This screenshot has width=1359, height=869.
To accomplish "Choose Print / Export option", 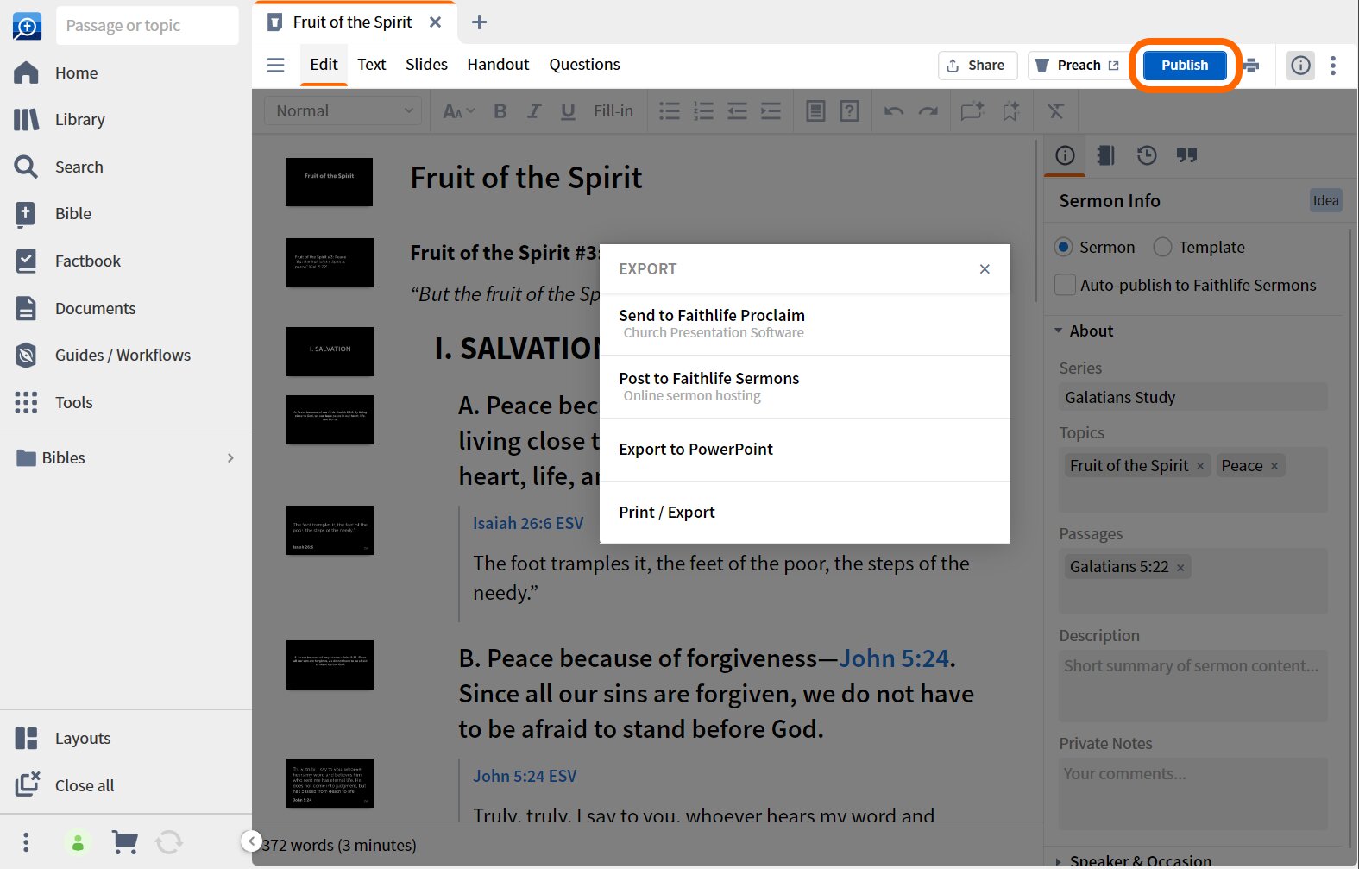I will click(805, 513).
